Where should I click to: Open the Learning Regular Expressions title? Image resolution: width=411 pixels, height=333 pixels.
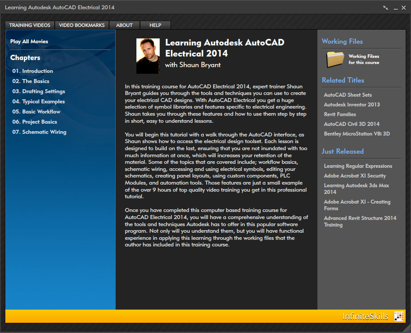358,166
